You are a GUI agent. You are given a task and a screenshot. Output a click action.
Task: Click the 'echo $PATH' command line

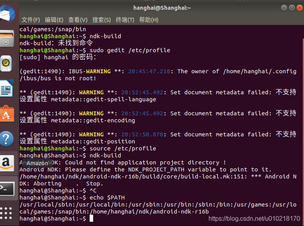click(x=72, y=198)
